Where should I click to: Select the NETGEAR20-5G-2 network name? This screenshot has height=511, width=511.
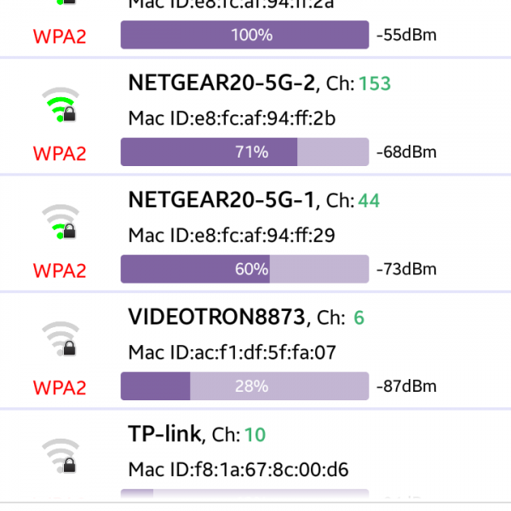coord(221,83)
